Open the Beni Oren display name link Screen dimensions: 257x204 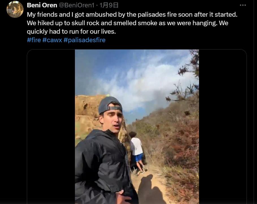click(x=42, y=5)
